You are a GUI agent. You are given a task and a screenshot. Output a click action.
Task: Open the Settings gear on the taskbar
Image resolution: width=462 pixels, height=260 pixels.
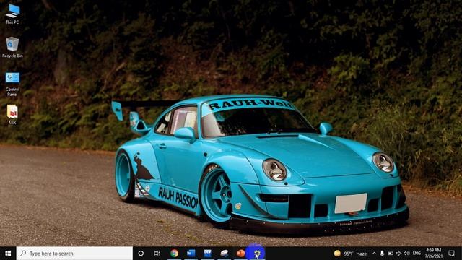(257, 253)
